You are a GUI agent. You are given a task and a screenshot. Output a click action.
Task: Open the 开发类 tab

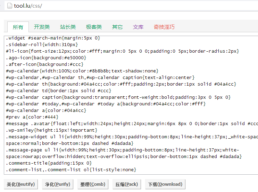[x=42, y=27]
